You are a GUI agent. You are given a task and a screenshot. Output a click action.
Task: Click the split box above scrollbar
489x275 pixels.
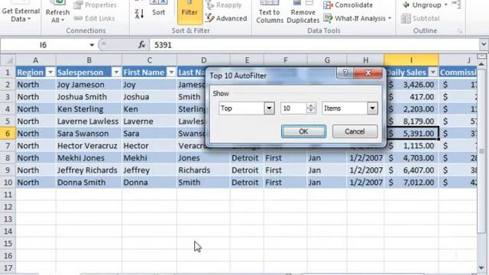[x=482, y=57]
